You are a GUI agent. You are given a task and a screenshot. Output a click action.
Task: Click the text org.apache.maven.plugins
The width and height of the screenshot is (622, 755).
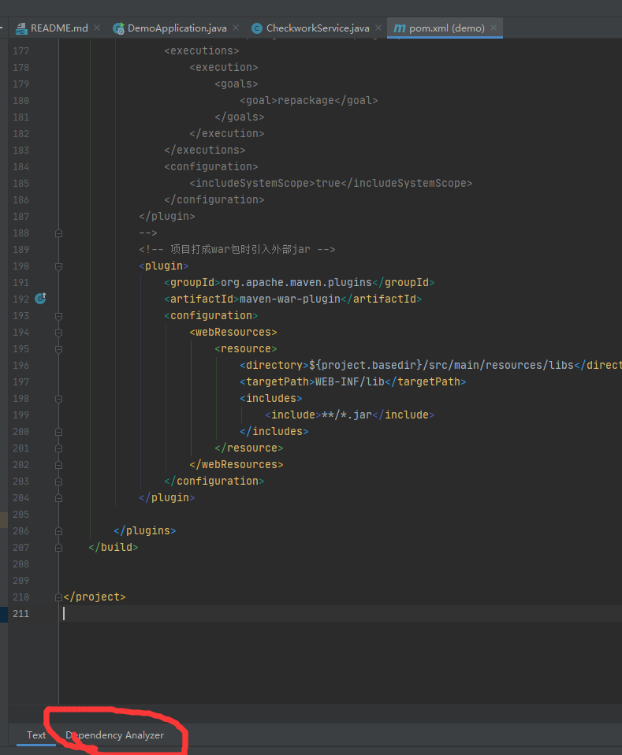296,283
